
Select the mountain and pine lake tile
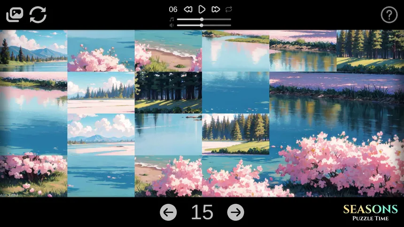[x=33, y=51]
